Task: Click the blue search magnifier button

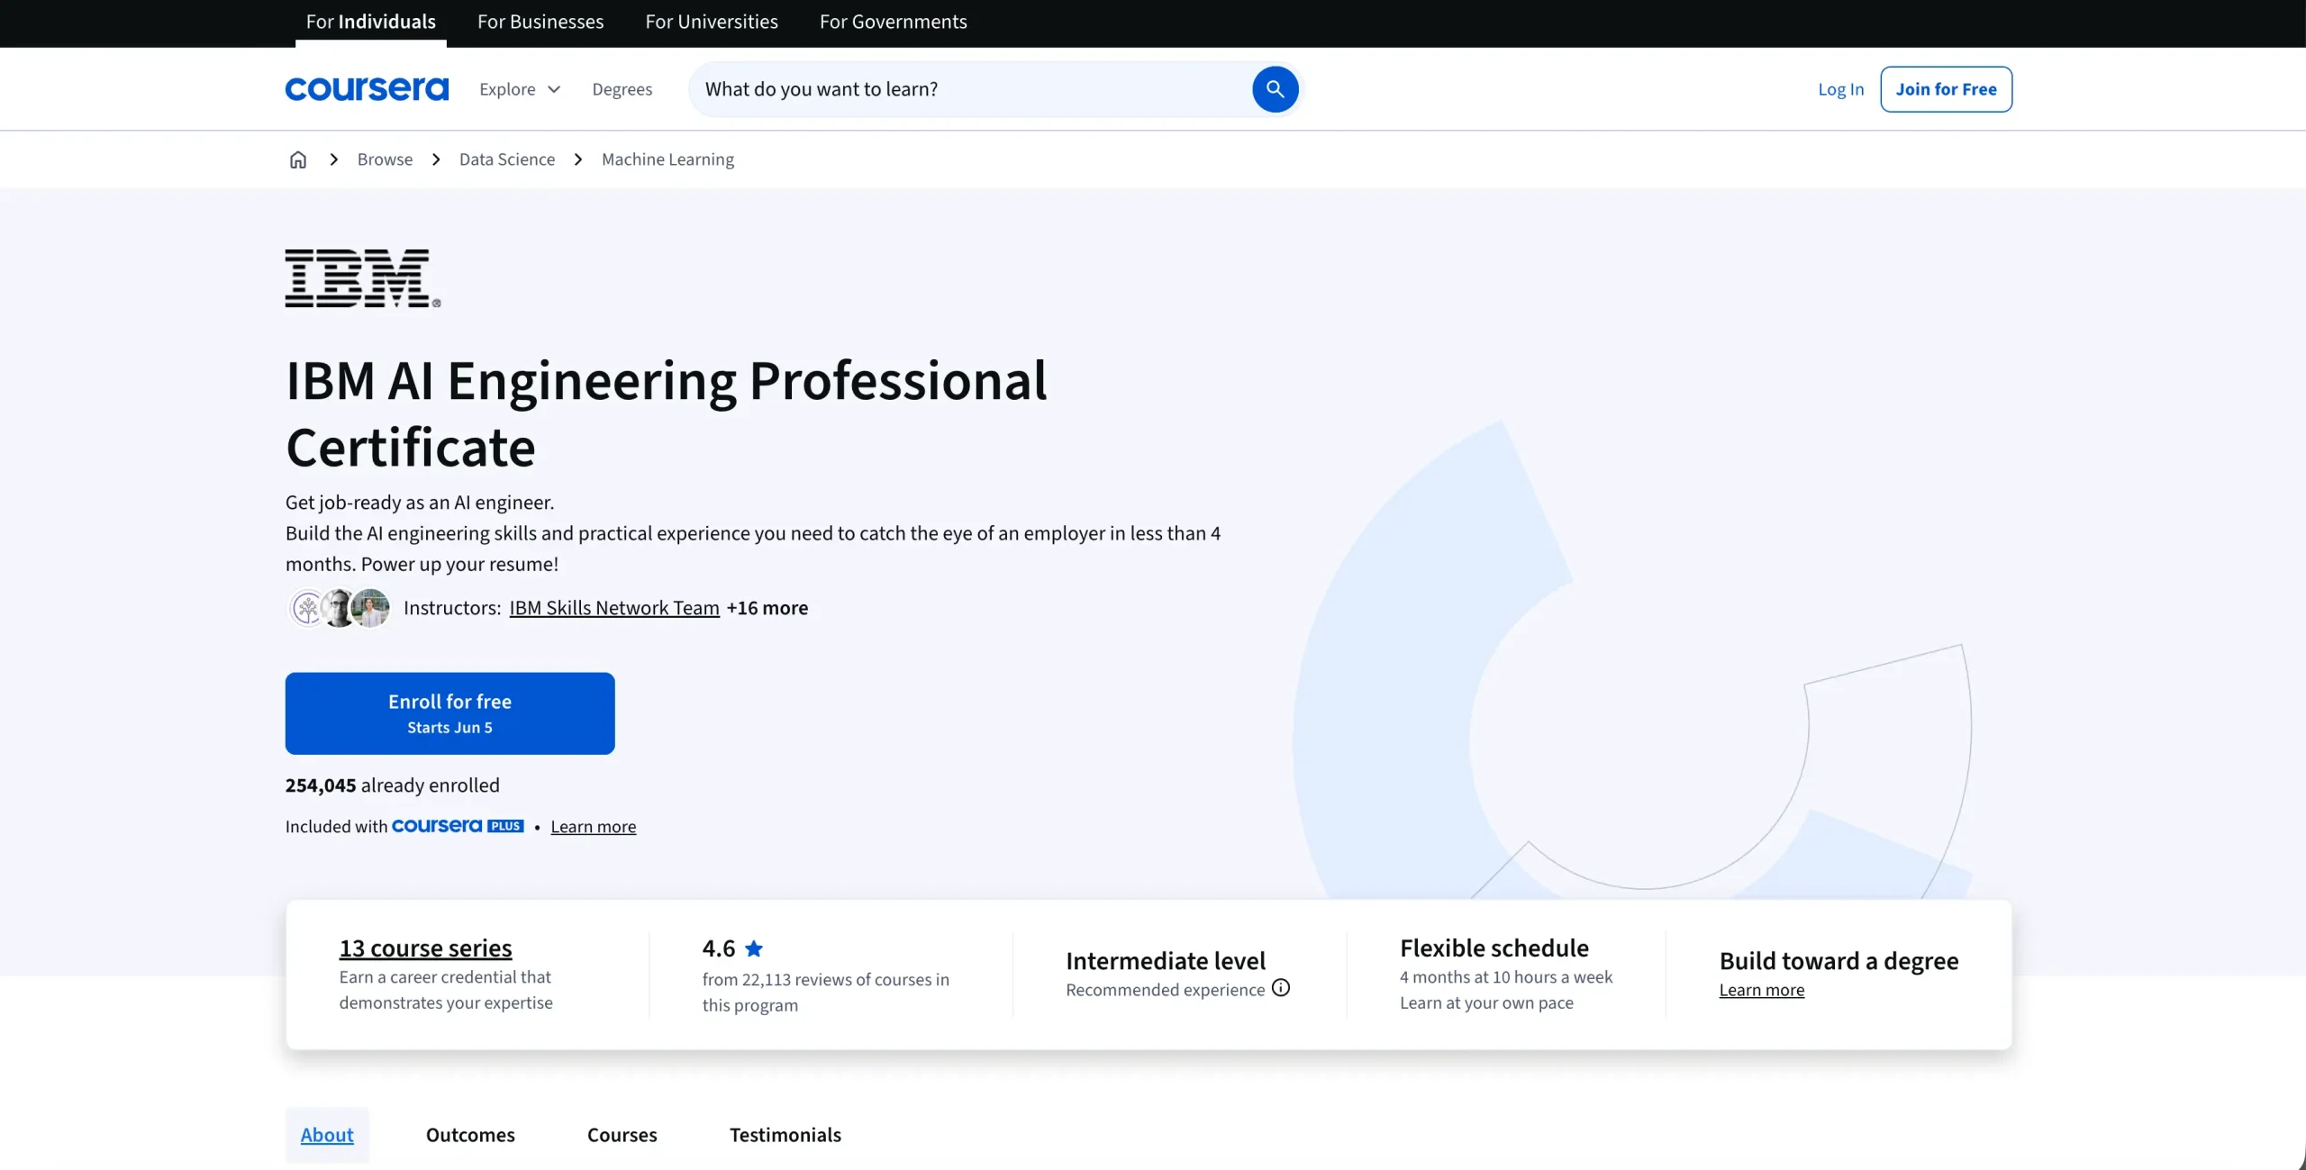Action: tap(1275, 89)
